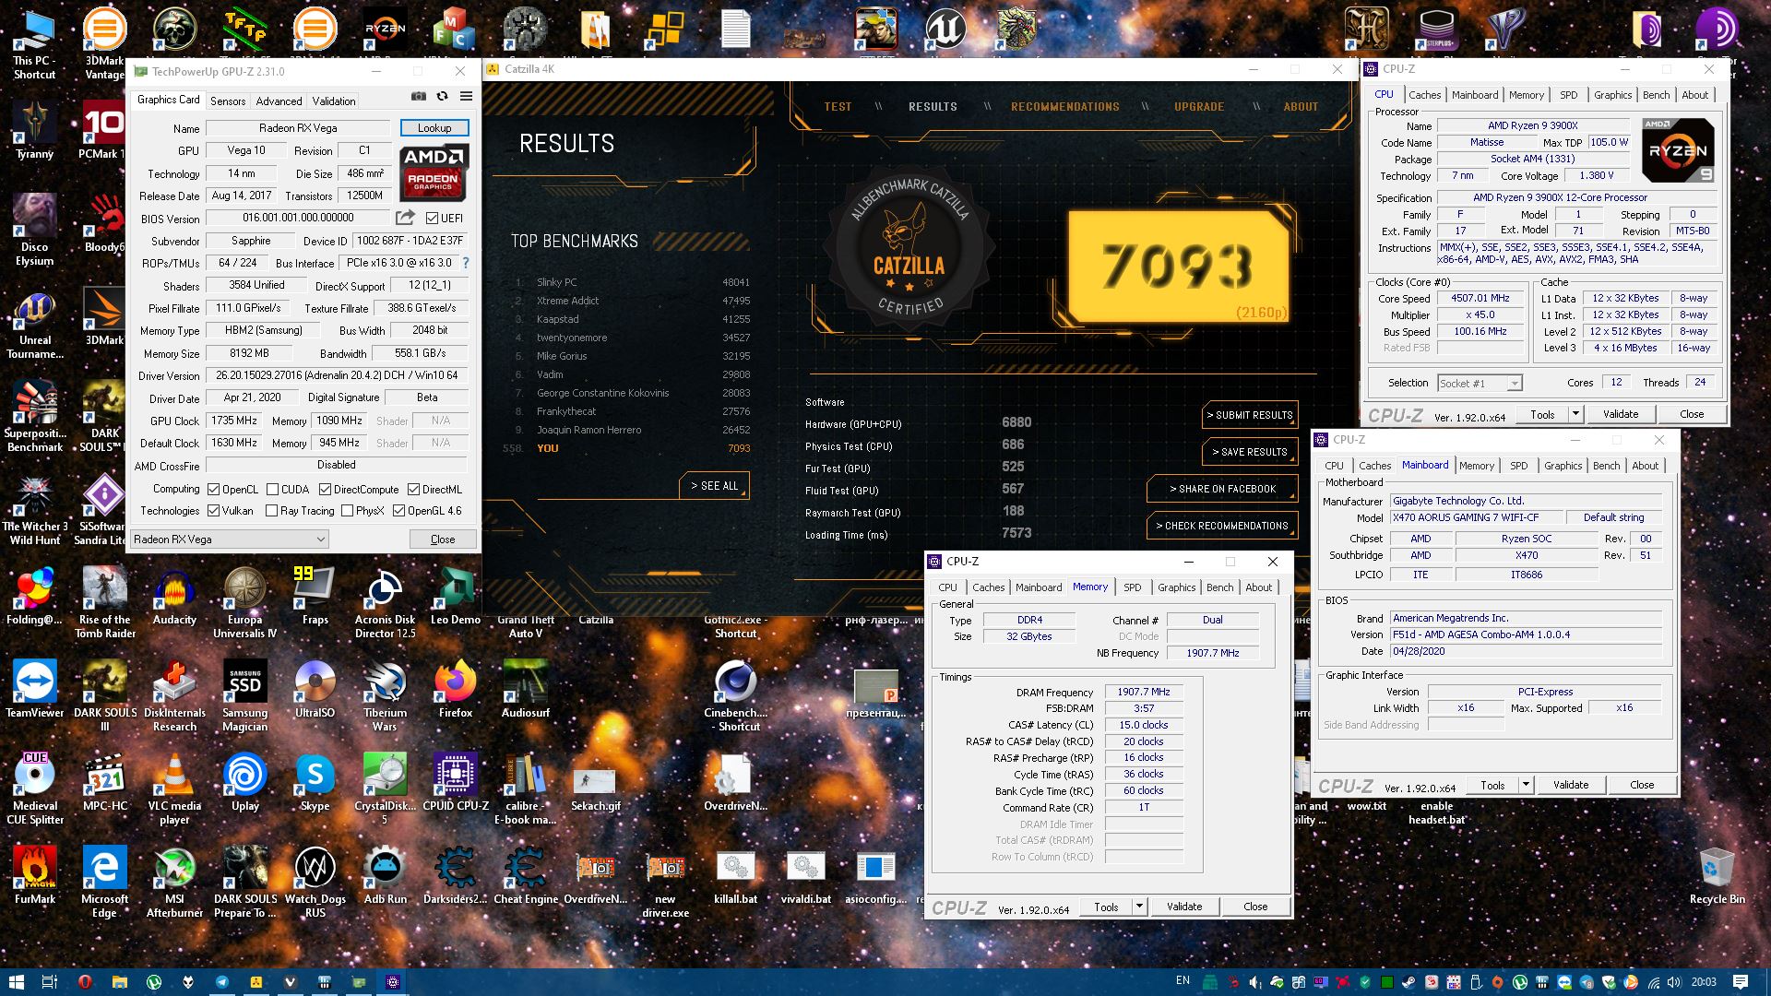Toggle DirectML checkbox

point(414,490)
